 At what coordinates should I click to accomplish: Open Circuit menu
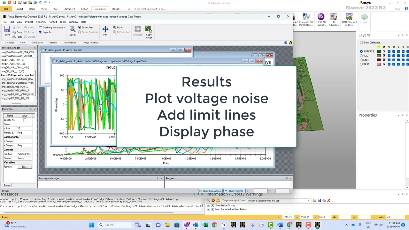[53, 22]
